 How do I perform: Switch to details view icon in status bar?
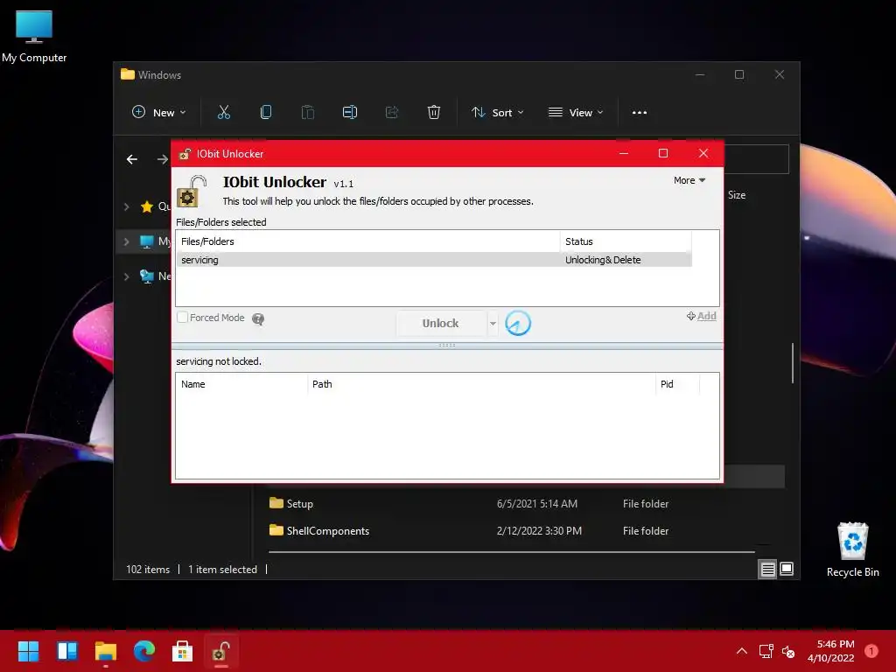coord(767,569)
